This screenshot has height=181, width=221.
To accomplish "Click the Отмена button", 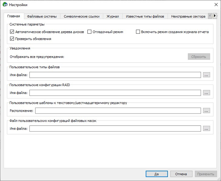I will click(x=181, y=174).
